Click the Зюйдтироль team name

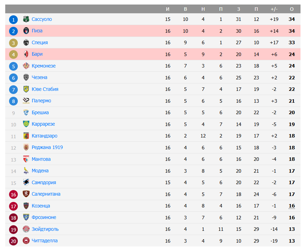coord(45,229)
